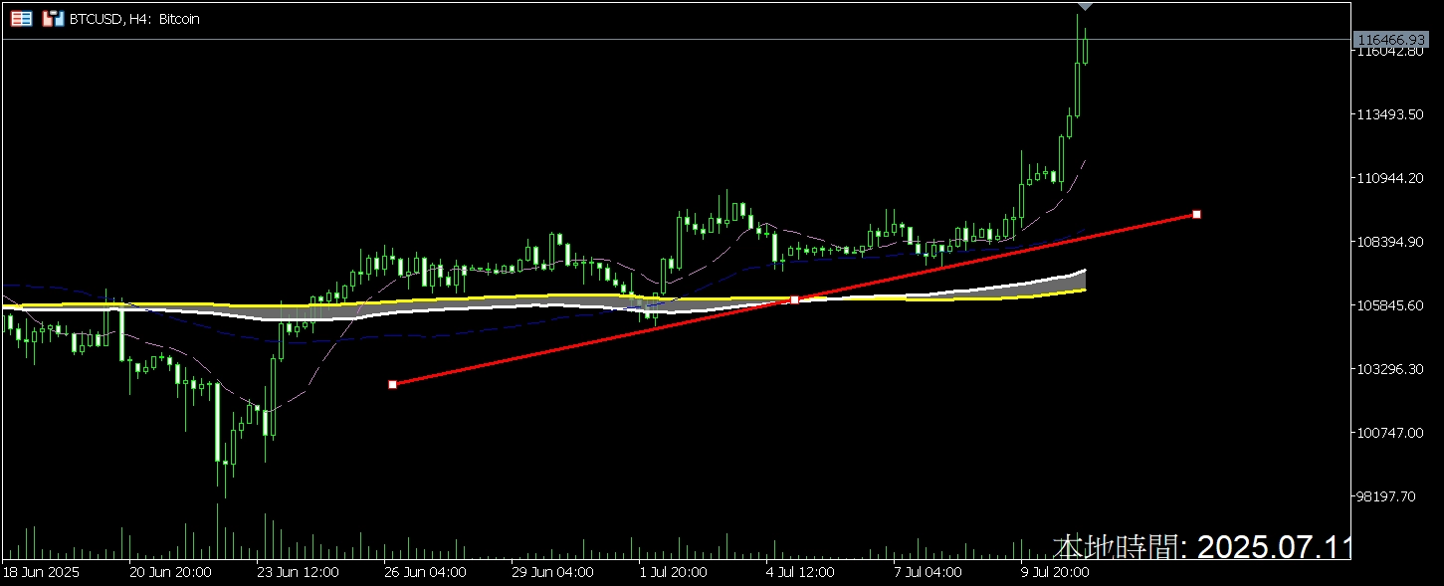Click the 113493.50 price scale label

[x=1390, y=115]
